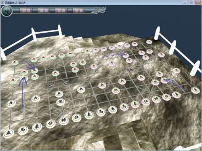Click the cloud swirl ornament ending the toolbar
The width and height of the screenshot is (202, 151).
[x=99, y=10]
